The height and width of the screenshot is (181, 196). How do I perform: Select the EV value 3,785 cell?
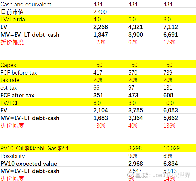click(x=145, y=110)
